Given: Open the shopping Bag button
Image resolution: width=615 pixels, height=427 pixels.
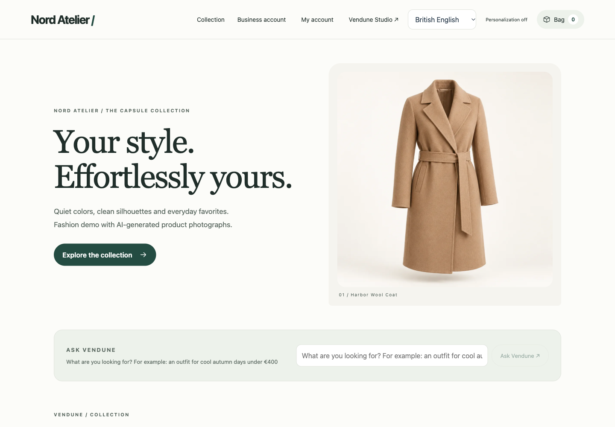Looking at the screenshot, I should click(560, 20).
